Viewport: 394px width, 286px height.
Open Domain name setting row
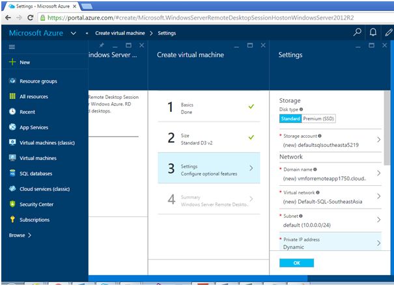point(330,174)
